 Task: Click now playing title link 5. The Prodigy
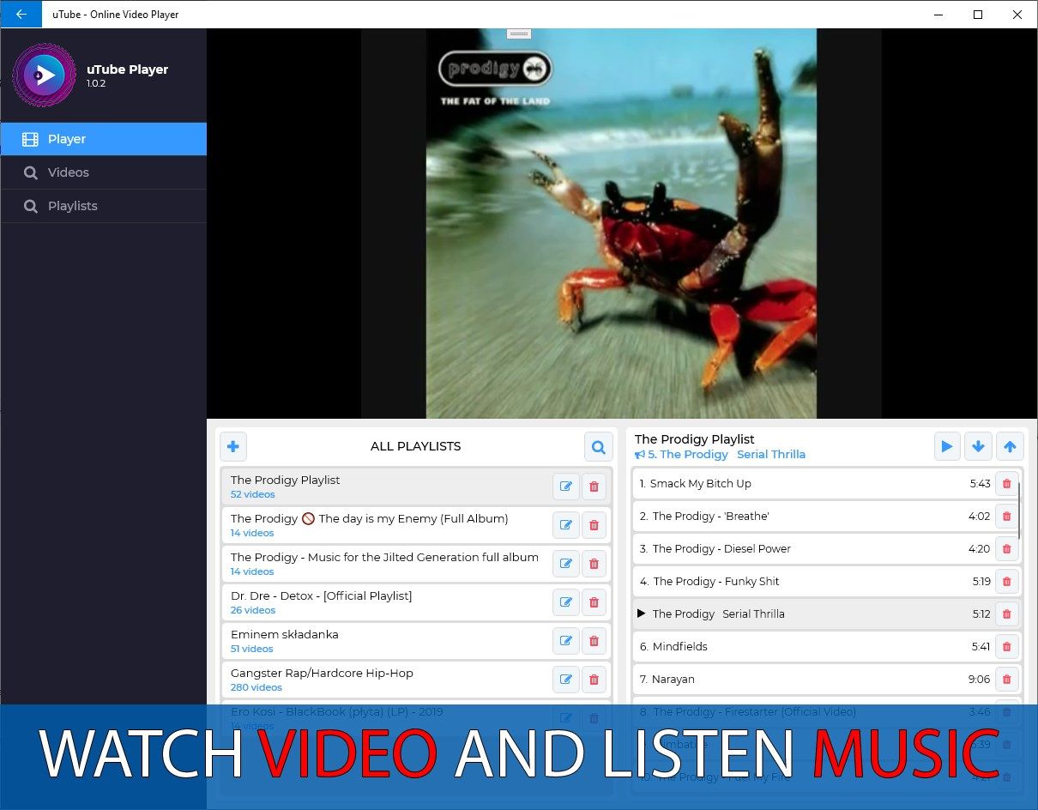point(720,455)
